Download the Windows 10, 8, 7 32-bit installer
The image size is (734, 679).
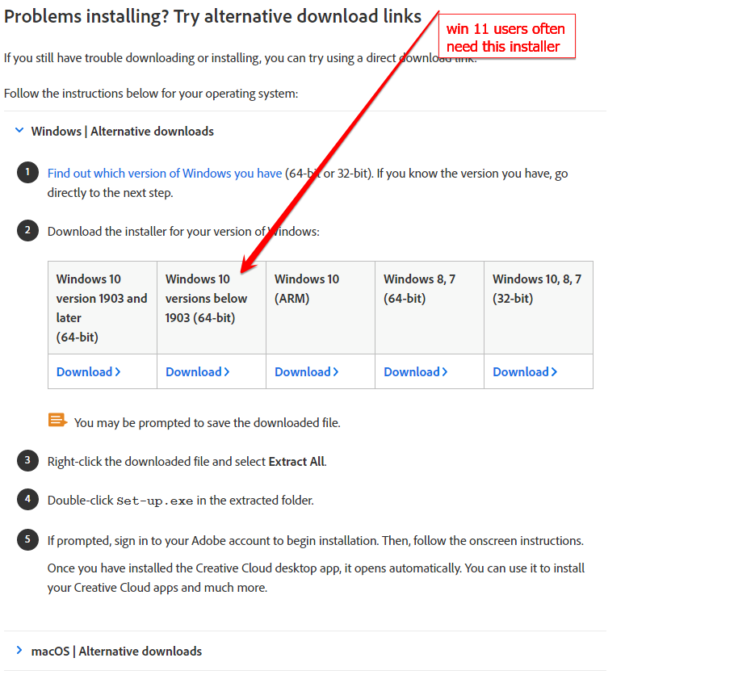click(524, 372)
